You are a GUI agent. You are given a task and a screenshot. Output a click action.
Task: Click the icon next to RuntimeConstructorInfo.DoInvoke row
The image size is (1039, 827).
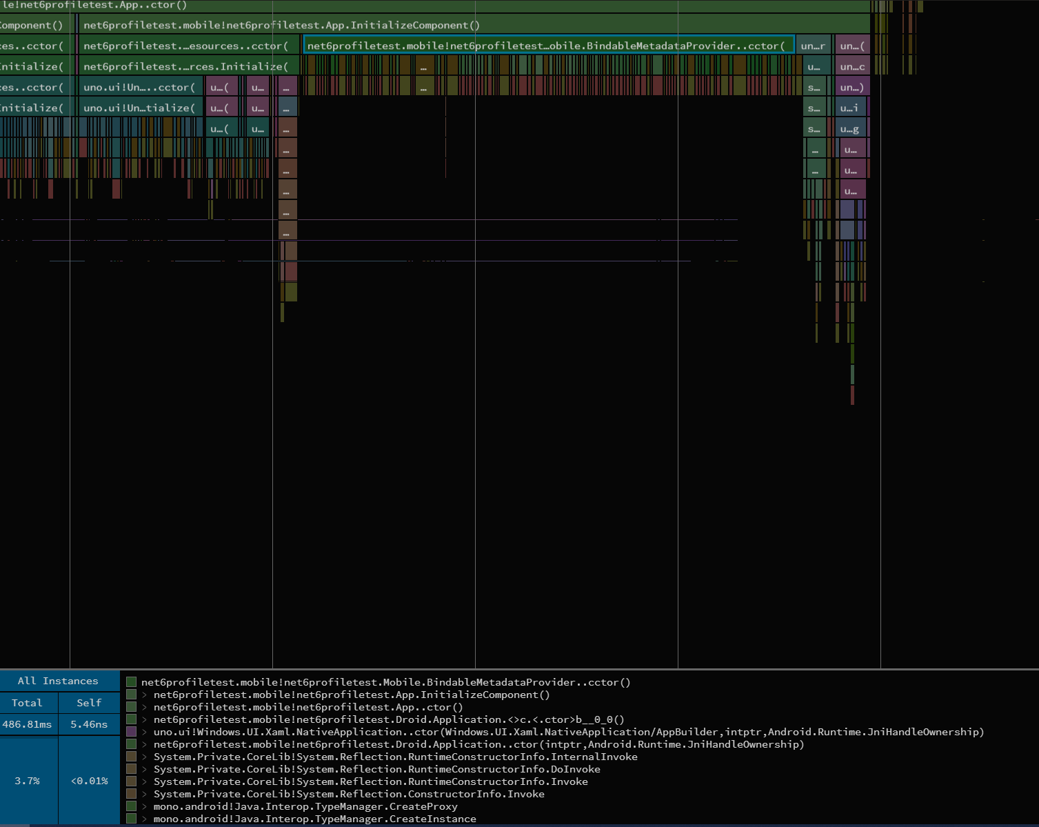(x=130, y=769)
